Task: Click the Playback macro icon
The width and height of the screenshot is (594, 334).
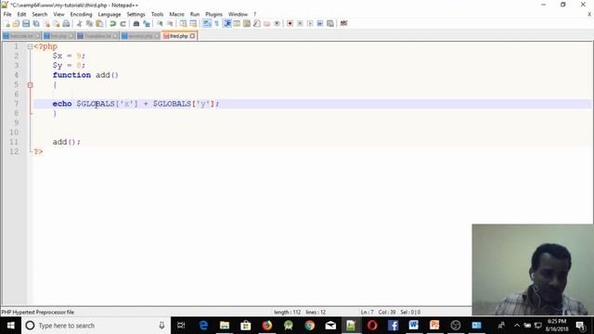Action: (310, 23)
